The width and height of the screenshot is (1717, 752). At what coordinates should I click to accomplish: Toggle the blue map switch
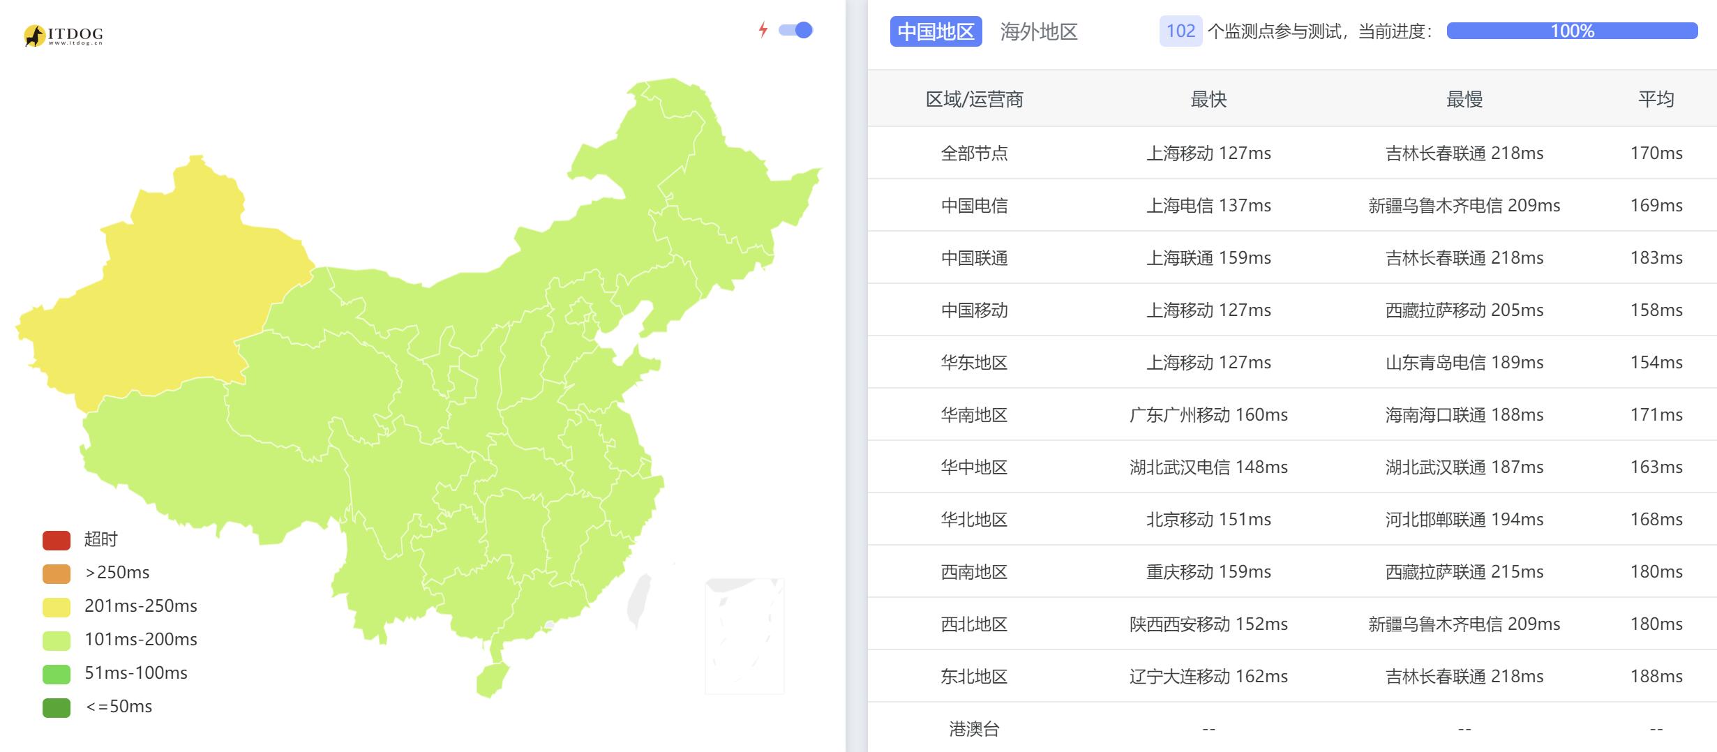[796, 30]
